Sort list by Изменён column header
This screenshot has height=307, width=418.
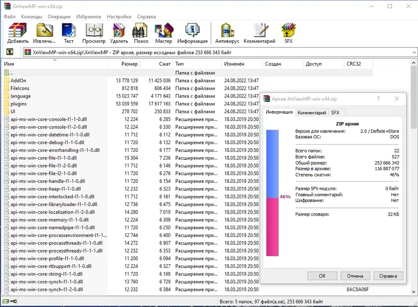[x=242, y=64]
